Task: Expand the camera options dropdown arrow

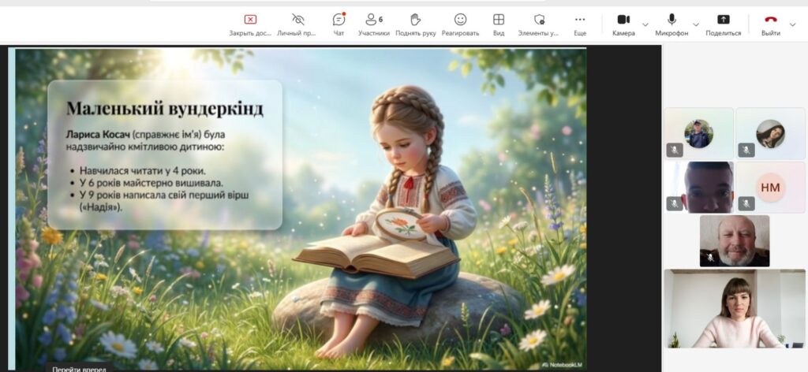Action: pos(645,24)
